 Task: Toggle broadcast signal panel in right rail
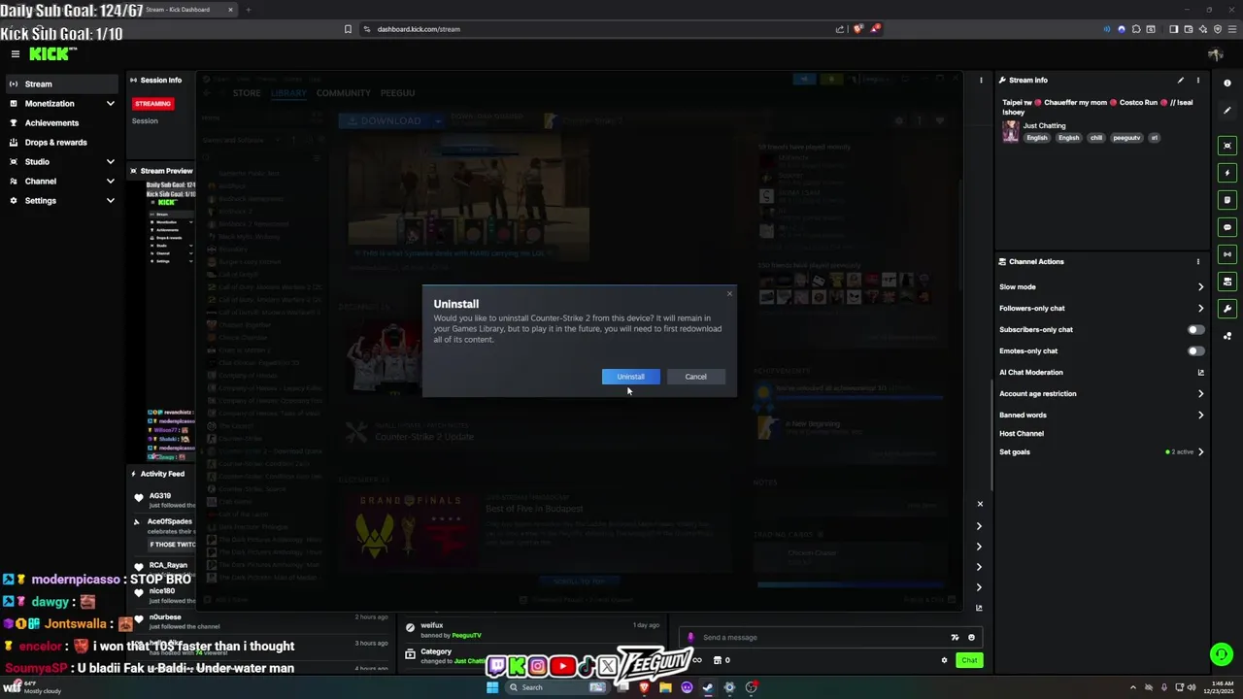point(1227,254)
